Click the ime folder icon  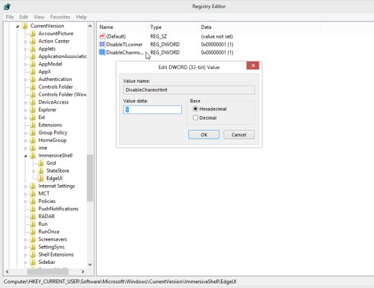(x=33, y=148)
